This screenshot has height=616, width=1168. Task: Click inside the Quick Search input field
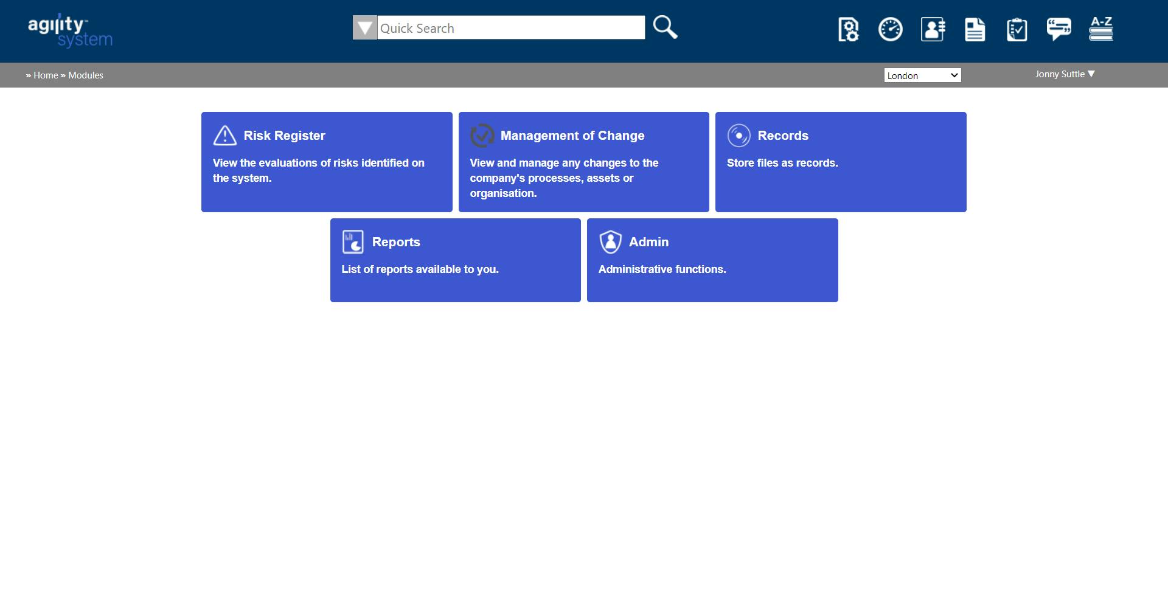[x=511, y=27]
